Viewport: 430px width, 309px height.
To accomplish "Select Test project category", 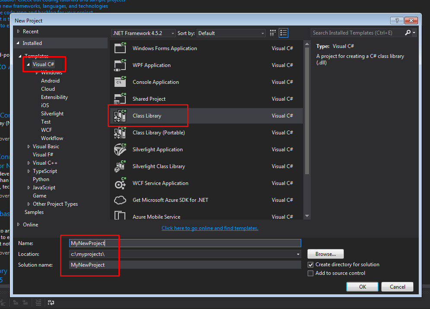I will coord(46,122).
